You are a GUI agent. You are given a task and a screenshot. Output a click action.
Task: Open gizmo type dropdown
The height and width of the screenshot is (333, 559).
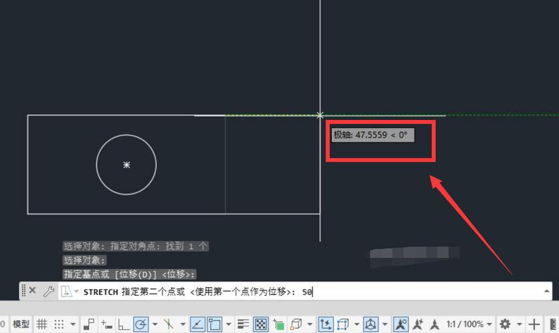(385, 324)
